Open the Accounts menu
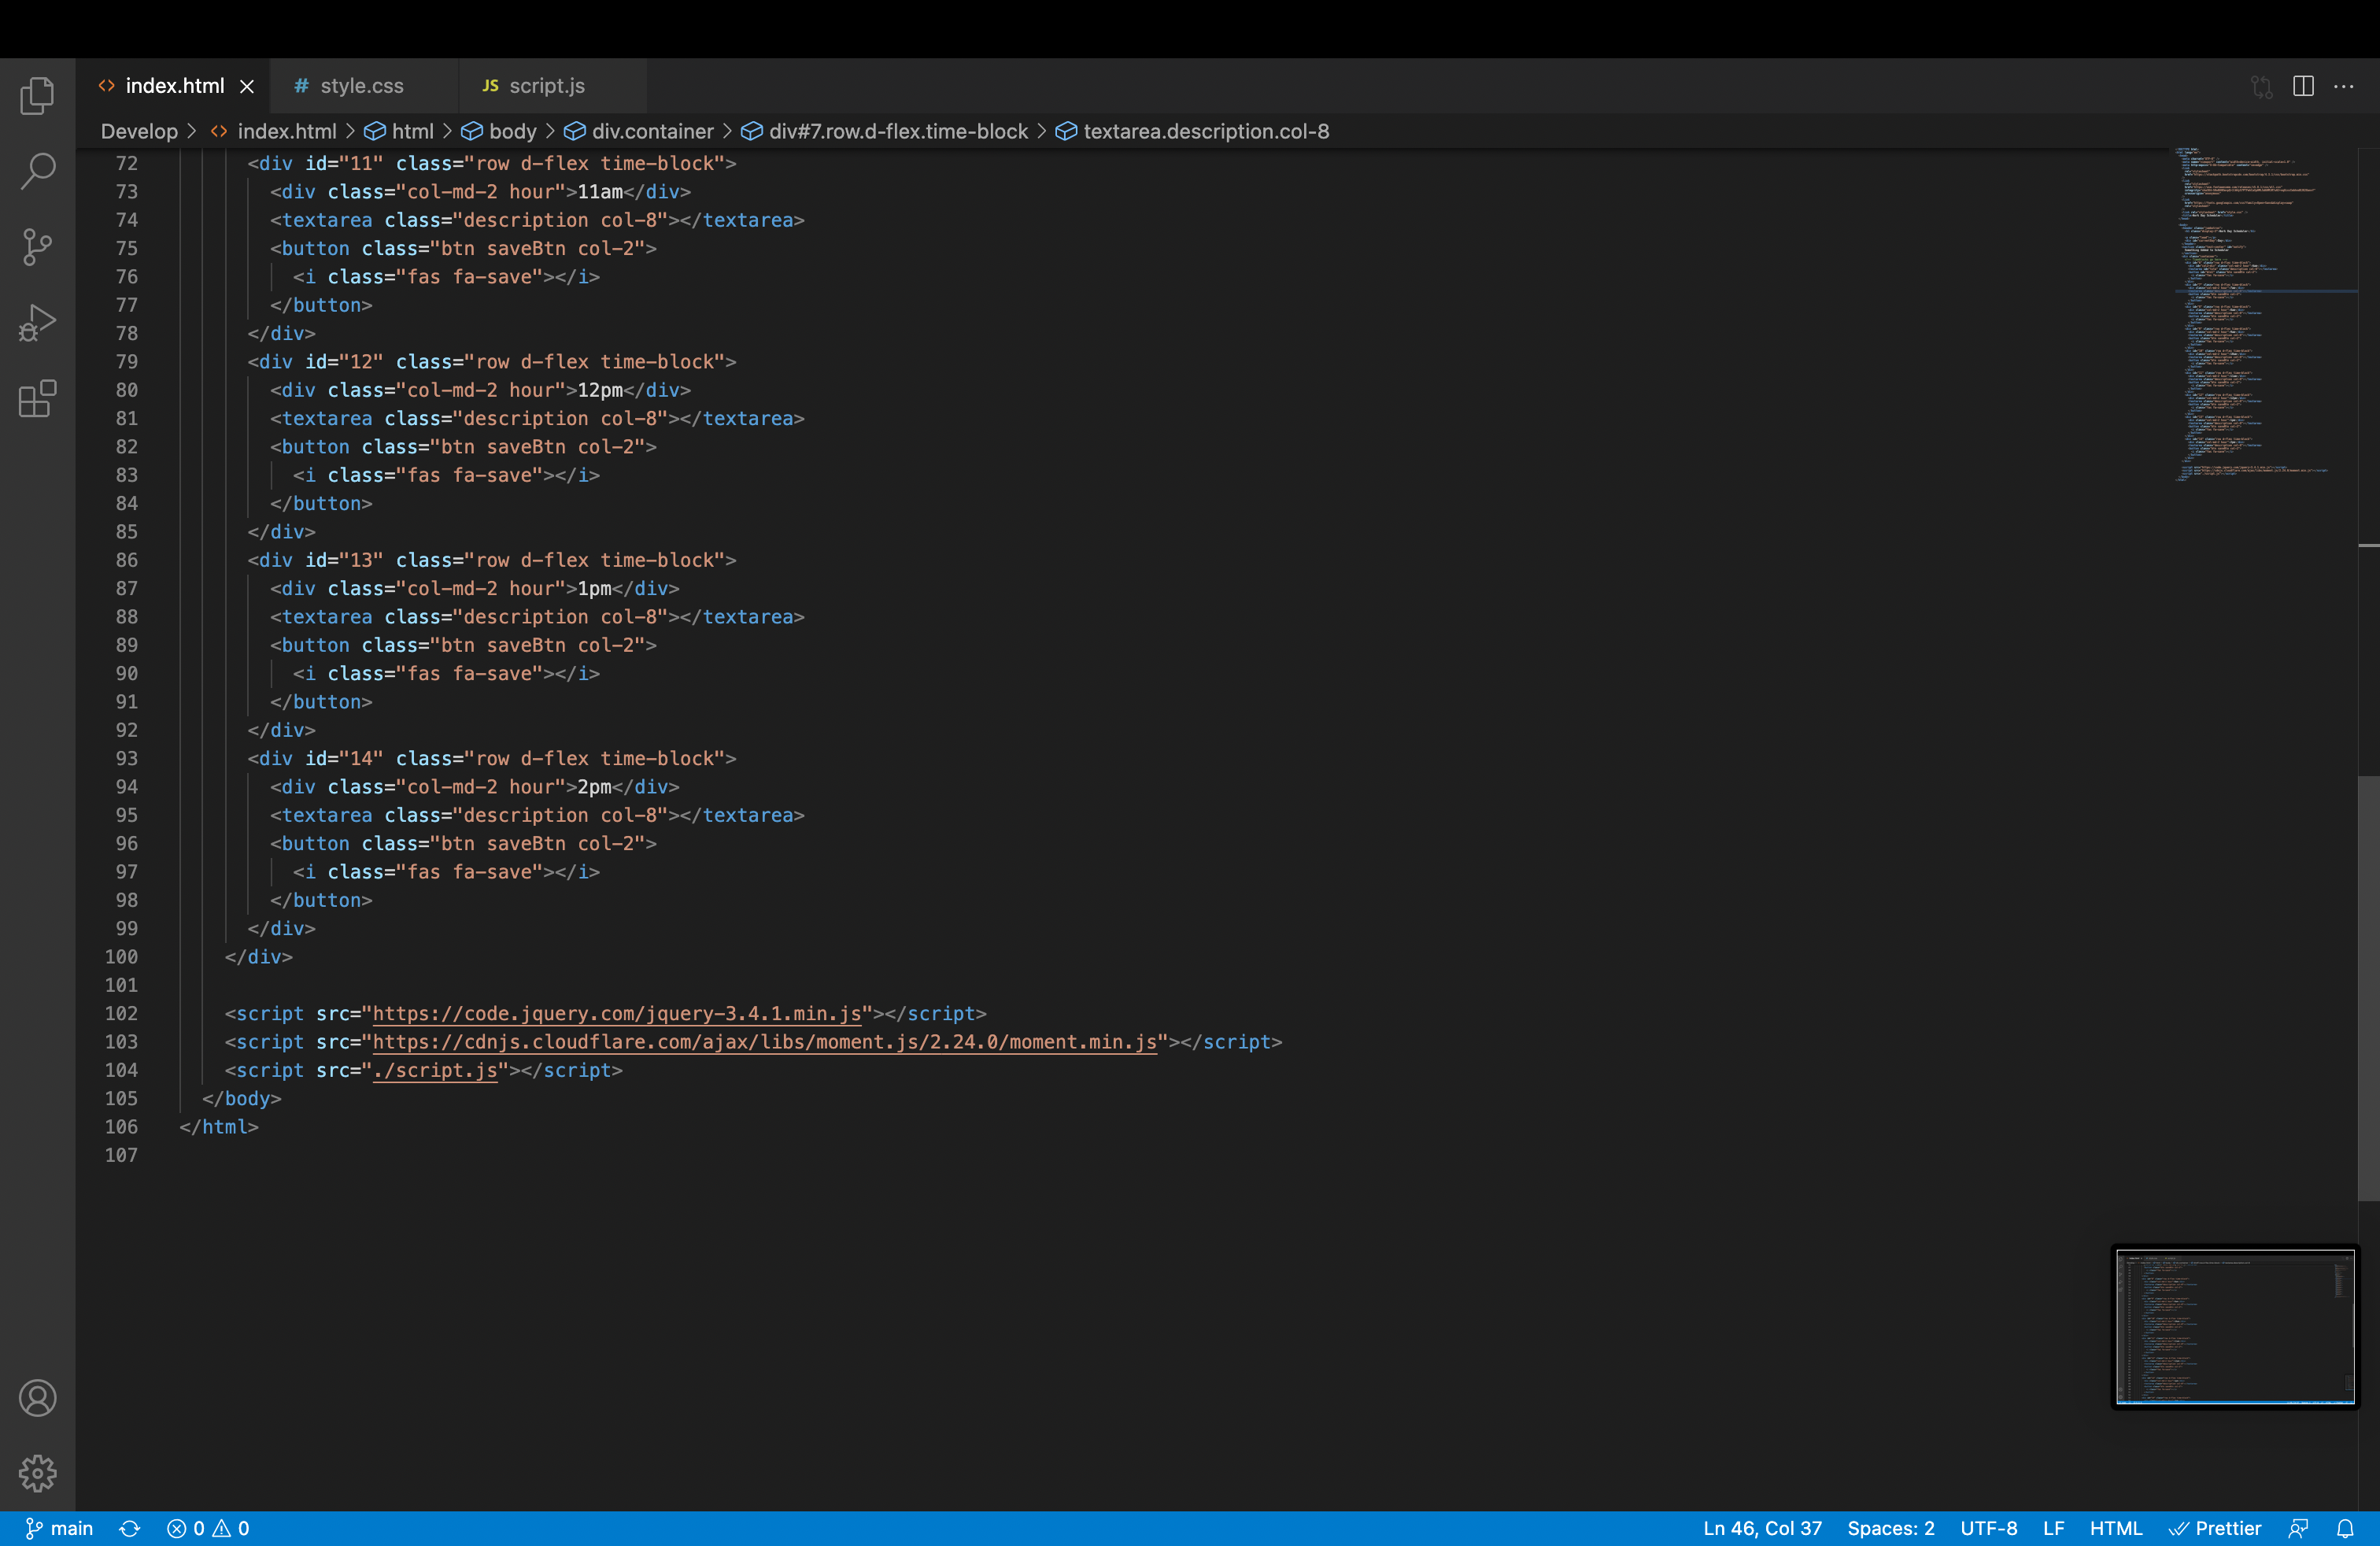This screenshot has width=2380, height=1546. (x=37, y=1397)
